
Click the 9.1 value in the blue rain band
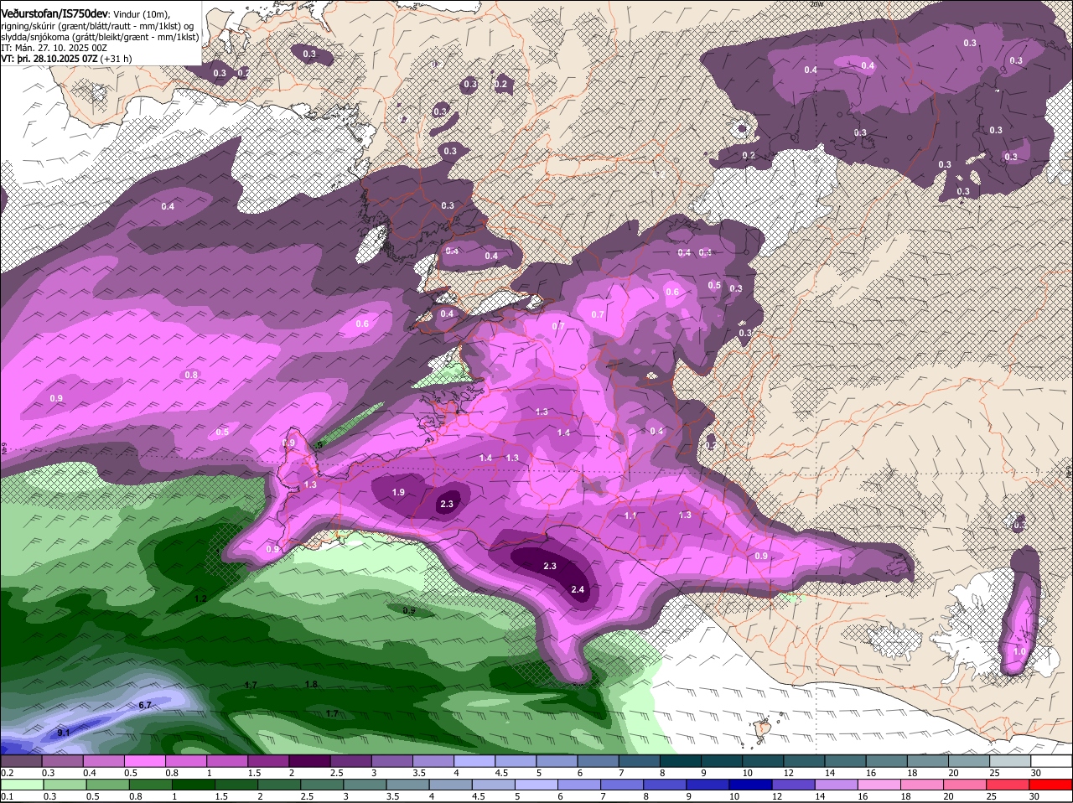pyautogui.click(x=64, y=733)
